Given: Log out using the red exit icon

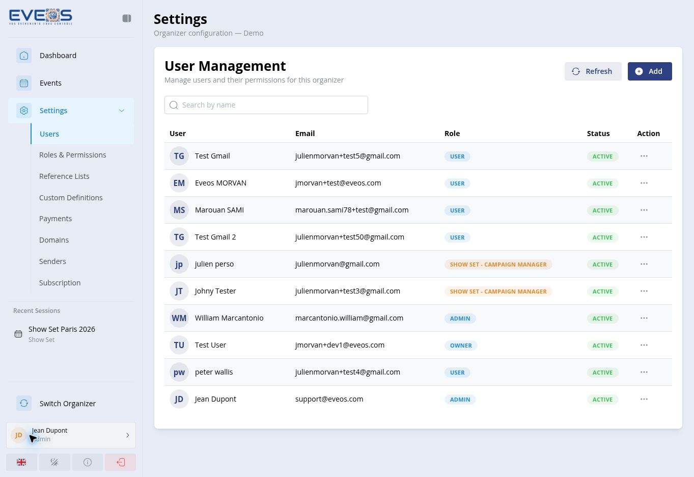Looking at the screenshot, I should (121, 462).
